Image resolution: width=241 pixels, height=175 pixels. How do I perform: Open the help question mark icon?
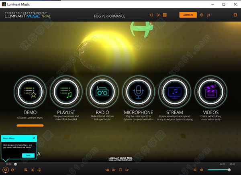[x=202, y=15]
